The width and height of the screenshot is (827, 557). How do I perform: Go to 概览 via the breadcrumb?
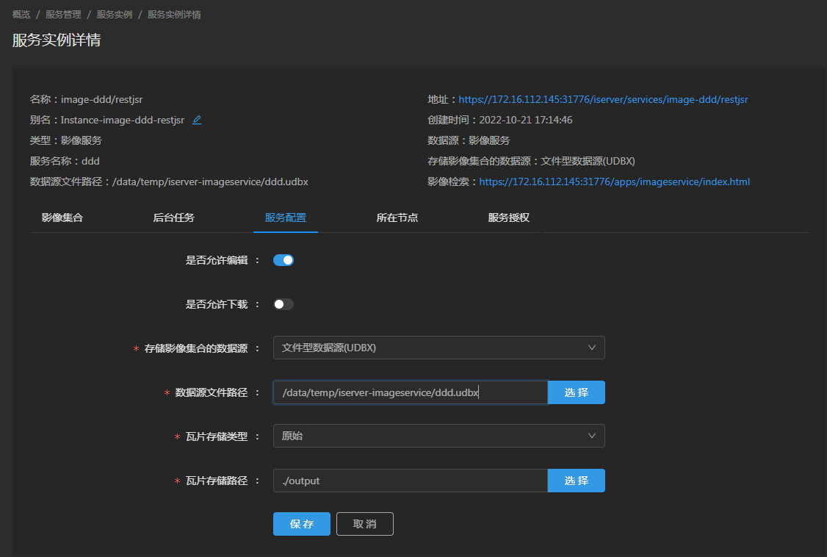[x=19, y=13]
